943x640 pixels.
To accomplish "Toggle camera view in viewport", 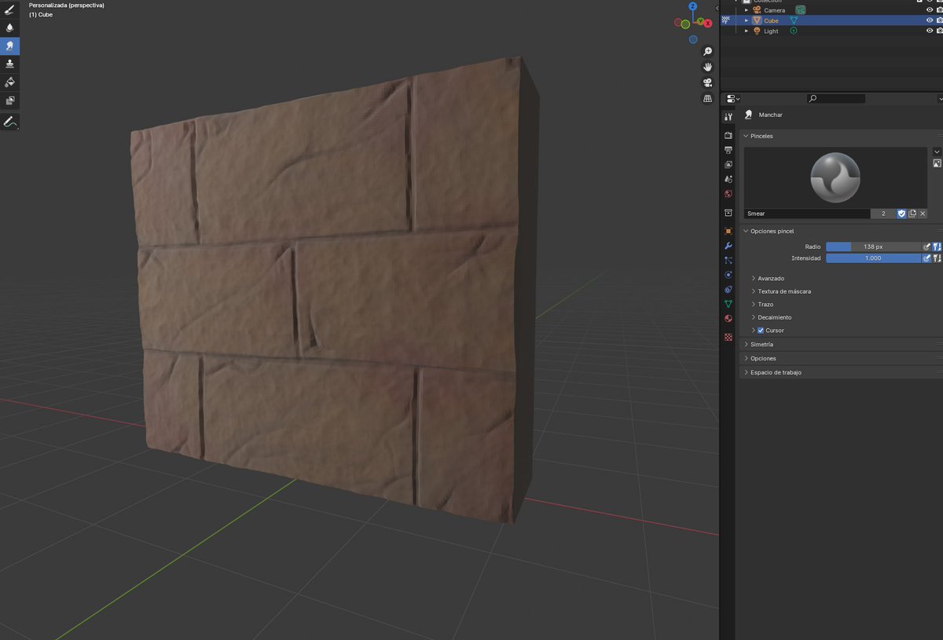I will point(708,83).
